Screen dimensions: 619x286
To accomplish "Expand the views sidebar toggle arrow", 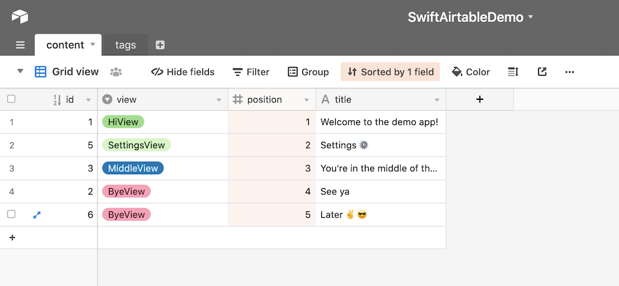I will 20,71.
